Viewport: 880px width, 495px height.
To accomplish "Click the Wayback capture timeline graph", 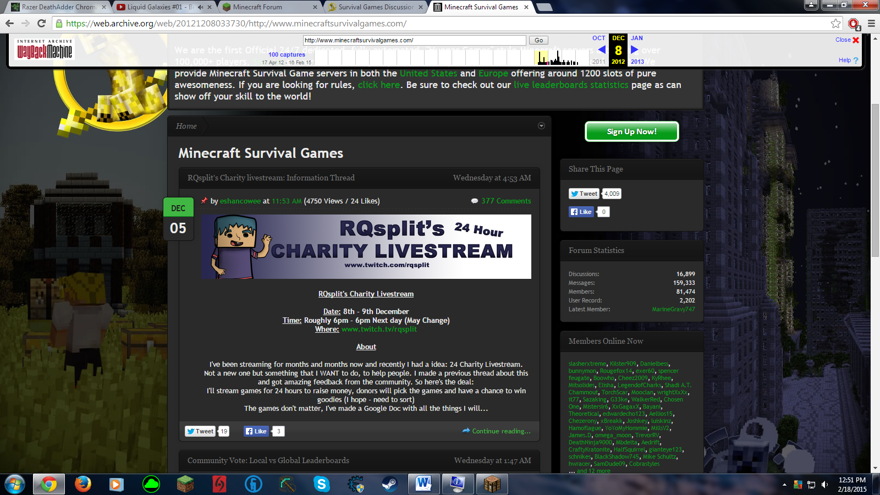I will coord(452,57).
